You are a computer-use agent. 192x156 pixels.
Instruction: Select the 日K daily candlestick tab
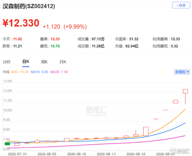coord(26,62)
